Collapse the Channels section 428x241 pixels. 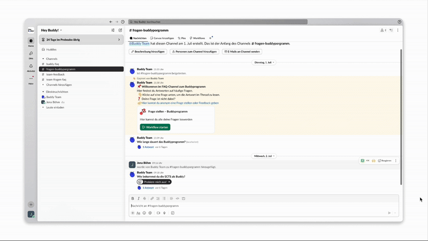pos(43,59)
